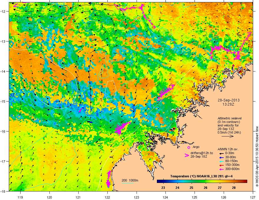The height and width of the screenshot is (200, 259).
Task: Click longitude axis label 127
Action: click(x=253, y=197)
